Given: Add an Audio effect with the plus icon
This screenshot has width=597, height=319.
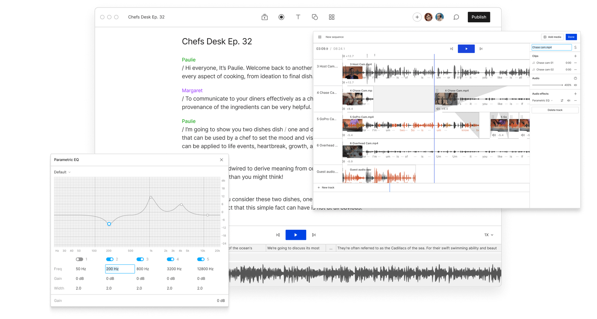Looking at the screenshot, I should point(576,93).
